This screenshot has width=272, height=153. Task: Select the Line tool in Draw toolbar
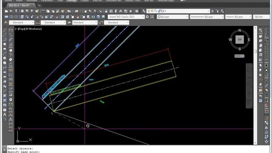5,30
